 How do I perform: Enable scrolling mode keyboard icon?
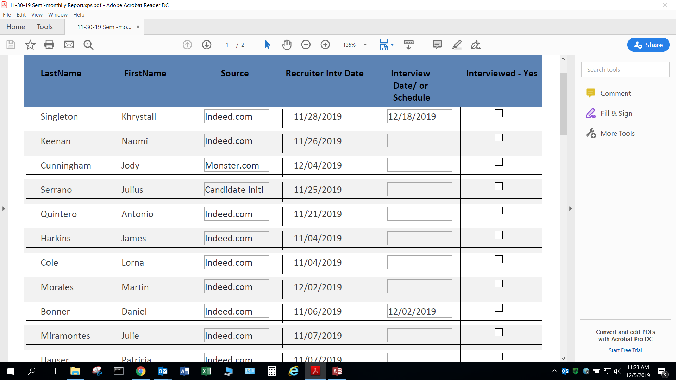pos(409,45)
